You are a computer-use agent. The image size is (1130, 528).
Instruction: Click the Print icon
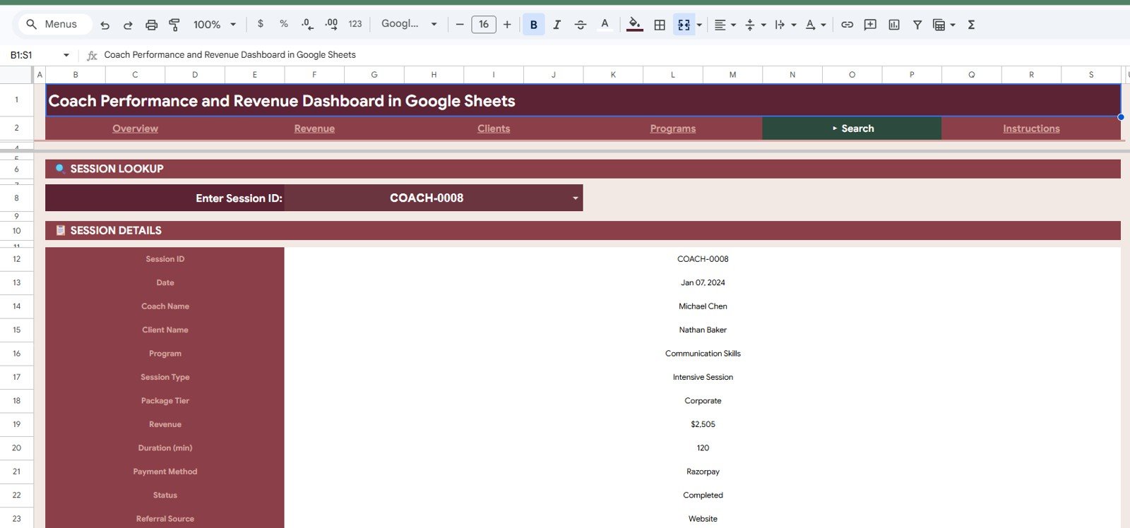[x=151, y=25]
